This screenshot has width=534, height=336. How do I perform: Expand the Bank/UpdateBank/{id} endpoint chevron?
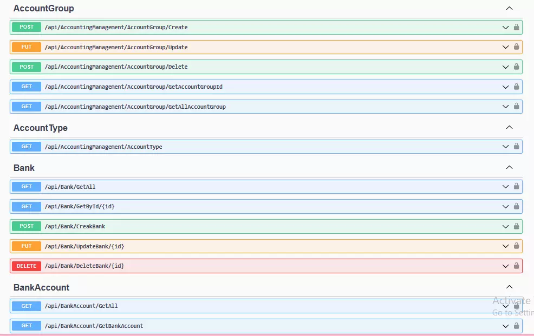(x=505, y=246)
